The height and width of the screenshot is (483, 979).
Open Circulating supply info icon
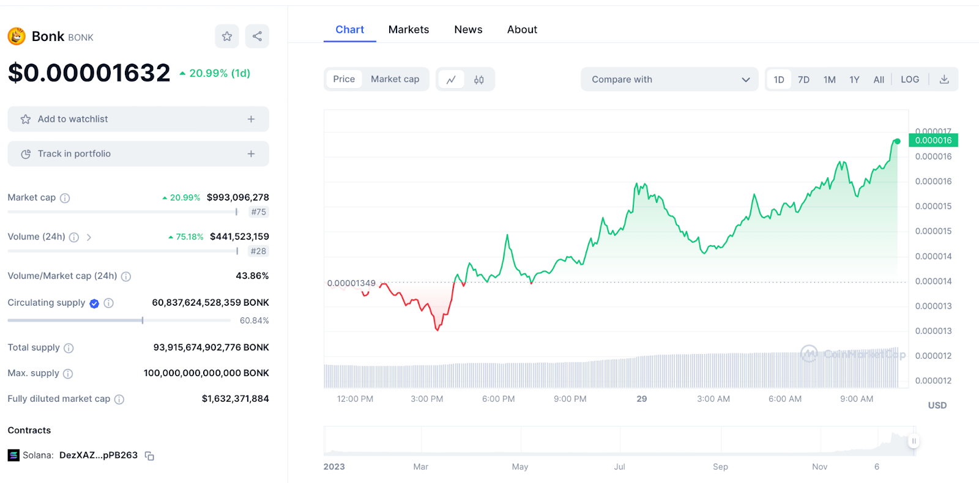point(109,303)
